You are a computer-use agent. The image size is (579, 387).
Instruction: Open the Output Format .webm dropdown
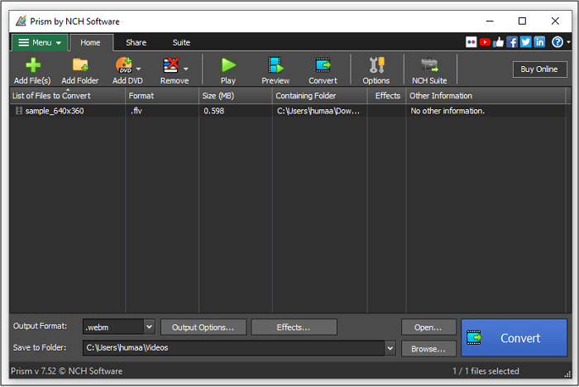(x=149, y=327)
